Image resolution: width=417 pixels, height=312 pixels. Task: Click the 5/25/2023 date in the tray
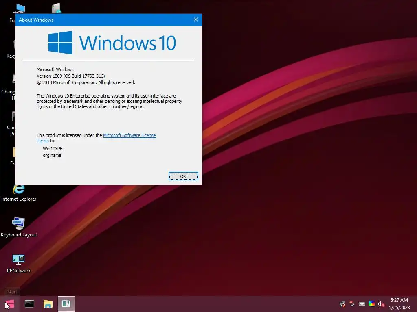pos(399,308)
